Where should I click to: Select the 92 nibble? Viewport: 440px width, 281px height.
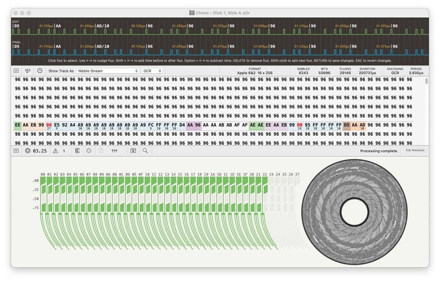(x=65, y=125)
